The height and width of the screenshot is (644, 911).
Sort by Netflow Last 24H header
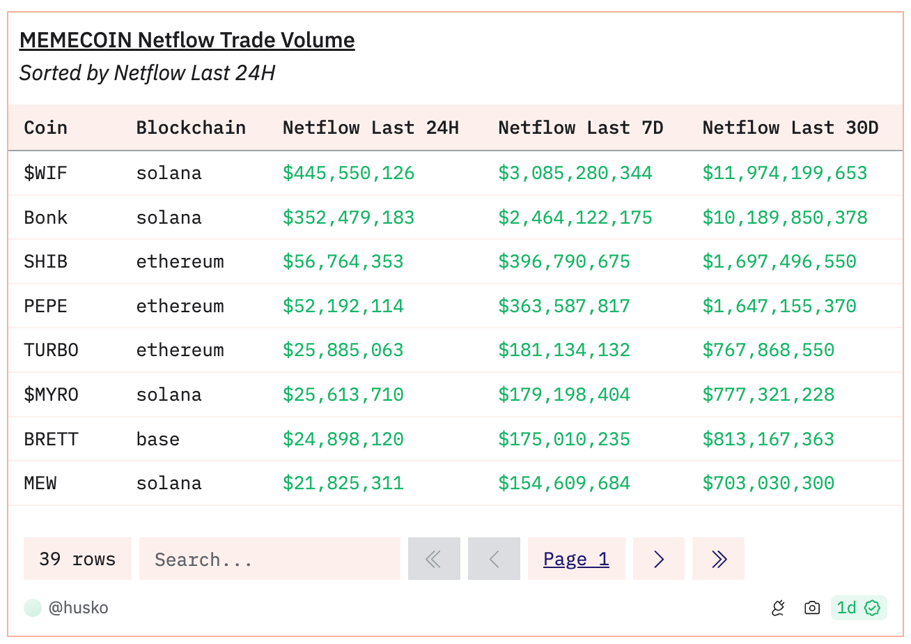tap(371, 128)
